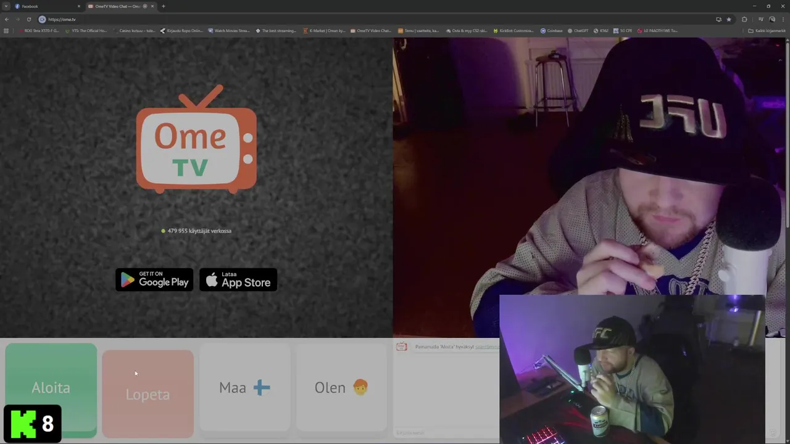Open the Maa country selector

[244, 387]
